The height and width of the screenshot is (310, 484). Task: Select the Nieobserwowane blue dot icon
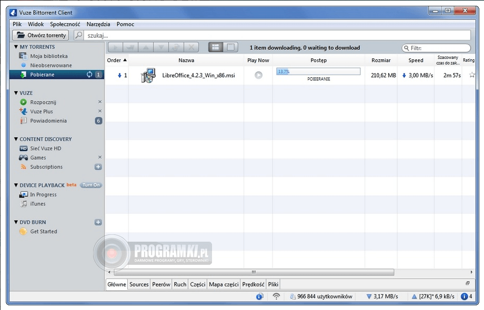point(24,65)
